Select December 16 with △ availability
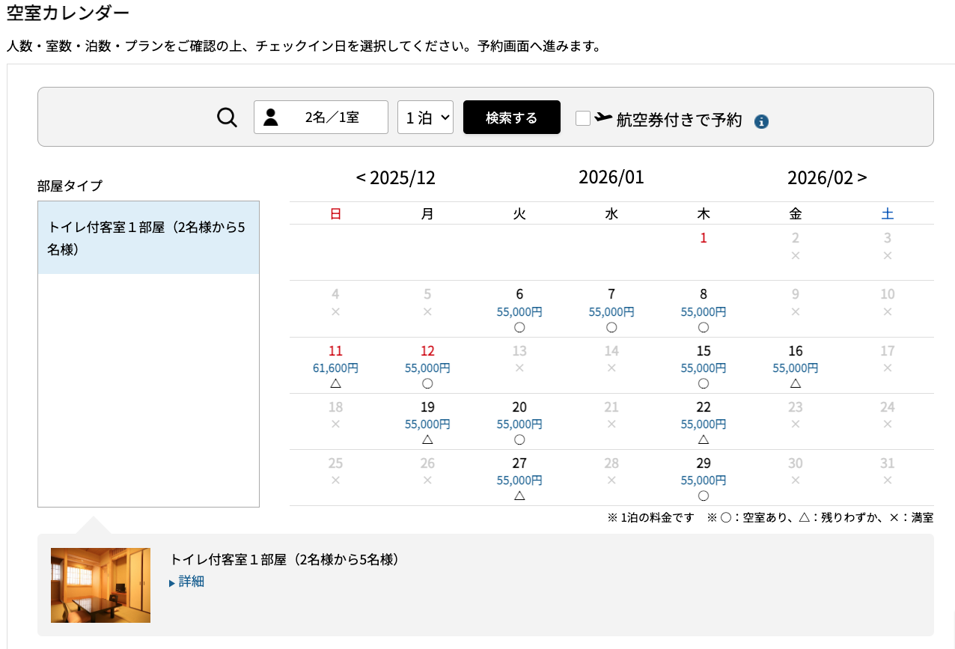This screenshot has height=649, width=955. coord(795,367)
